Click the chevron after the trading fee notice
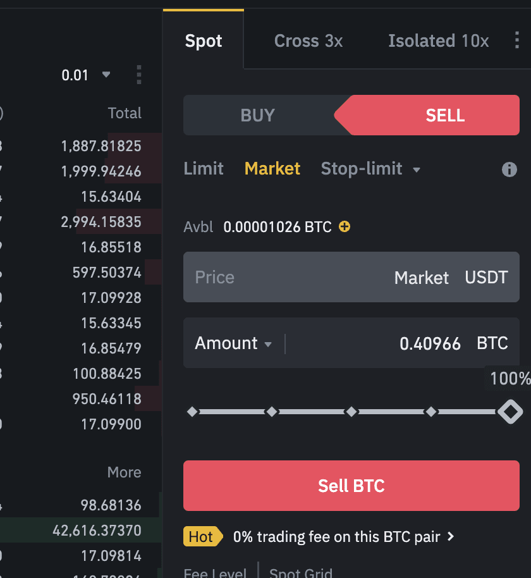The width and height of the screenshot is (531, 578). (x=451, y=536)
